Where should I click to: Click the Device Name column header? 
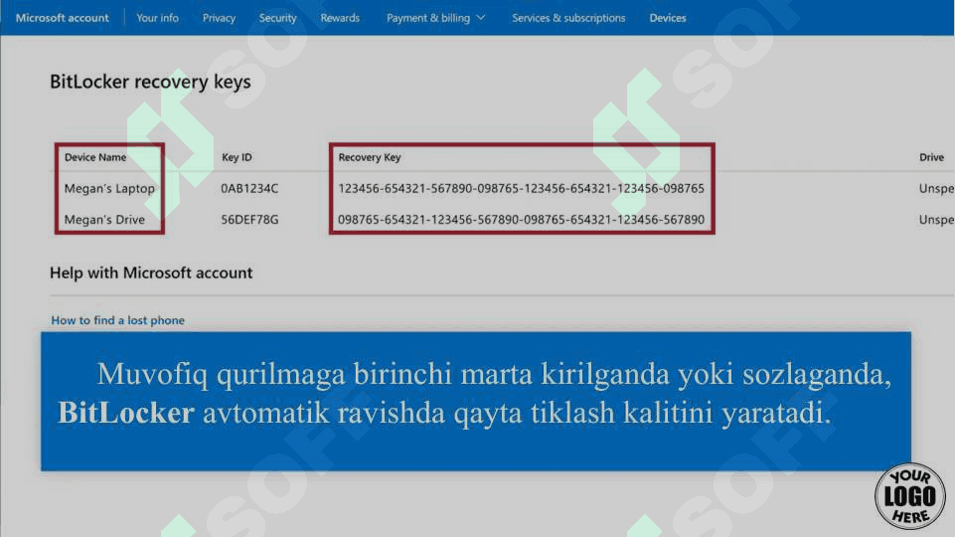click(x=95, y=157)
